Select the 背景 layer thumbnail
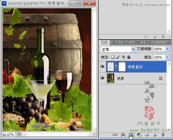The height and width of the screenshot is (140, 173). [x=111, y=78]
